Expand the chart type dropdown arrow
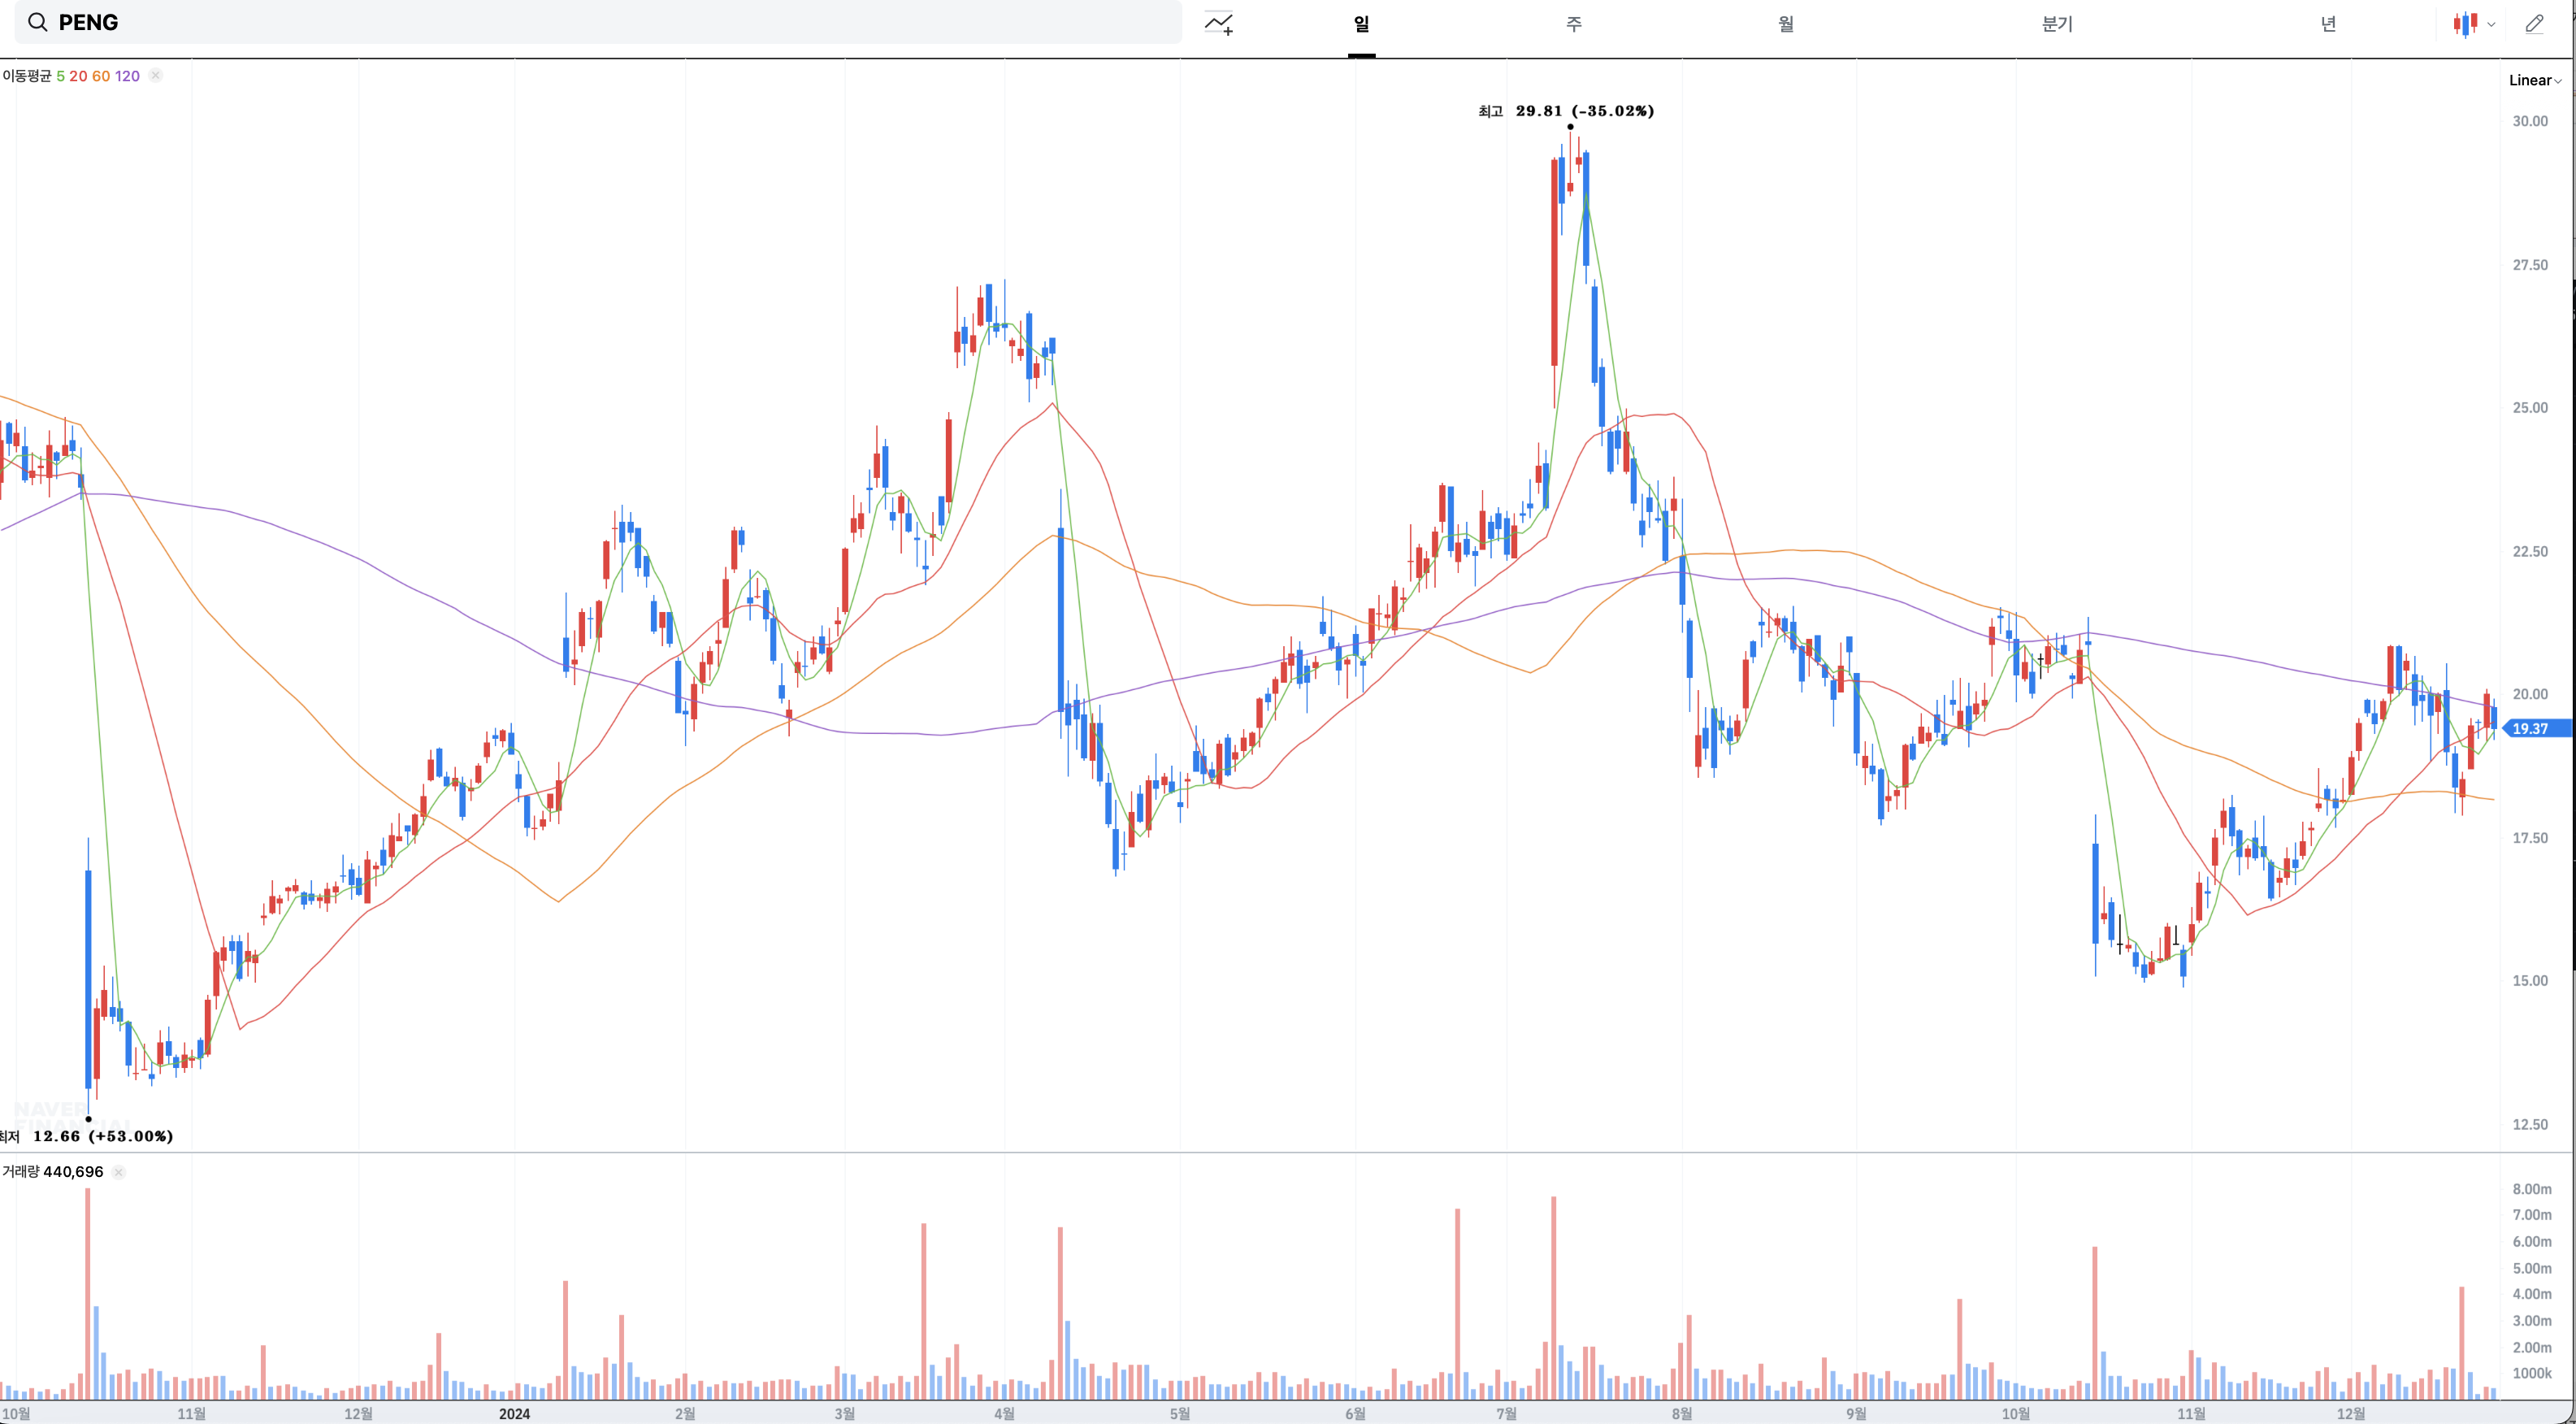Image resolution: width=2576 pixels, height=1424 pixels. 2492,24
